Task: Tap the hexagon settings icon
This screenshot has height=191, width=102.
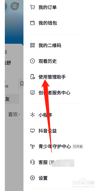Action: coord(32,178)
